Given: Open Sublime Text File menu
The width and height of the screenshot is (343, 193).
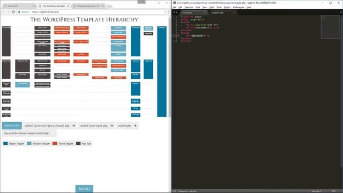Looking at the screenshot, I should coord(174,8).
